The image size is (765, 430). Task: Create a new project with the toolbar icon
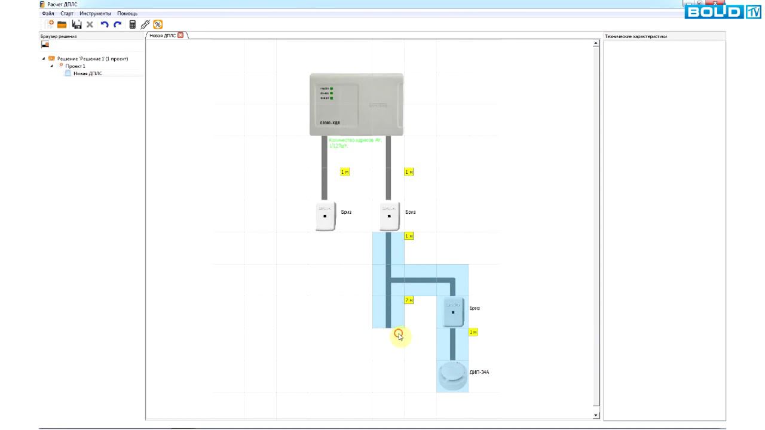(x=49, y=24)
